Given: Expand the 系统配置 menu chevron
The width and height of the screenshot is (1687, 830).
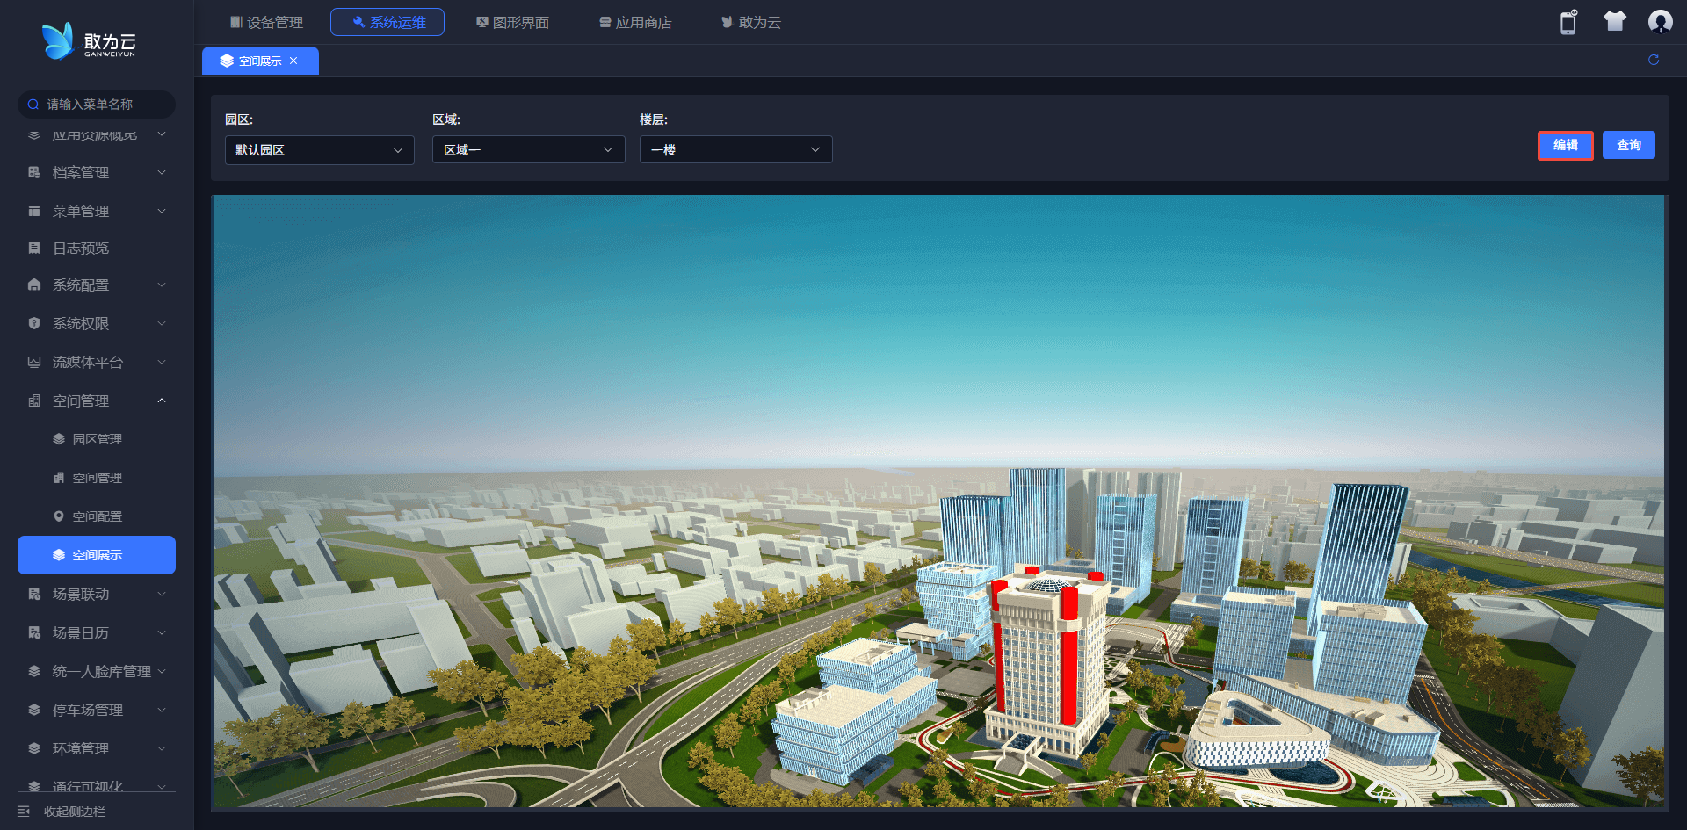Looking at the screenshot, I should [x=162, y=285].
